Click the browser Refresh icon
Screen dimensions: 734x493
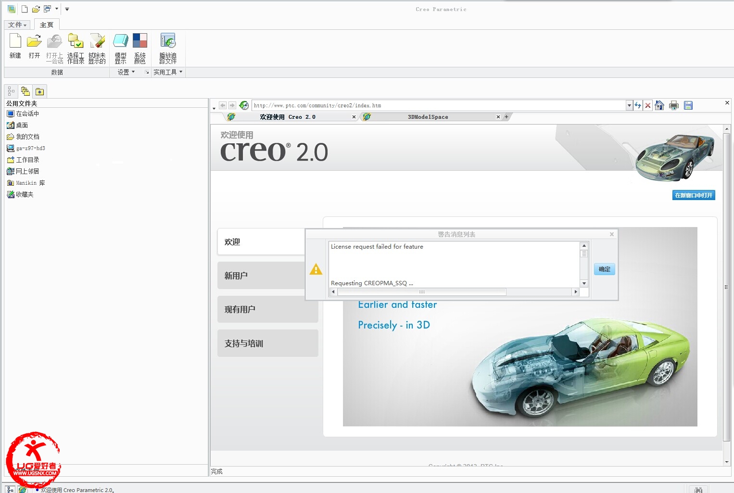point(638,105)
